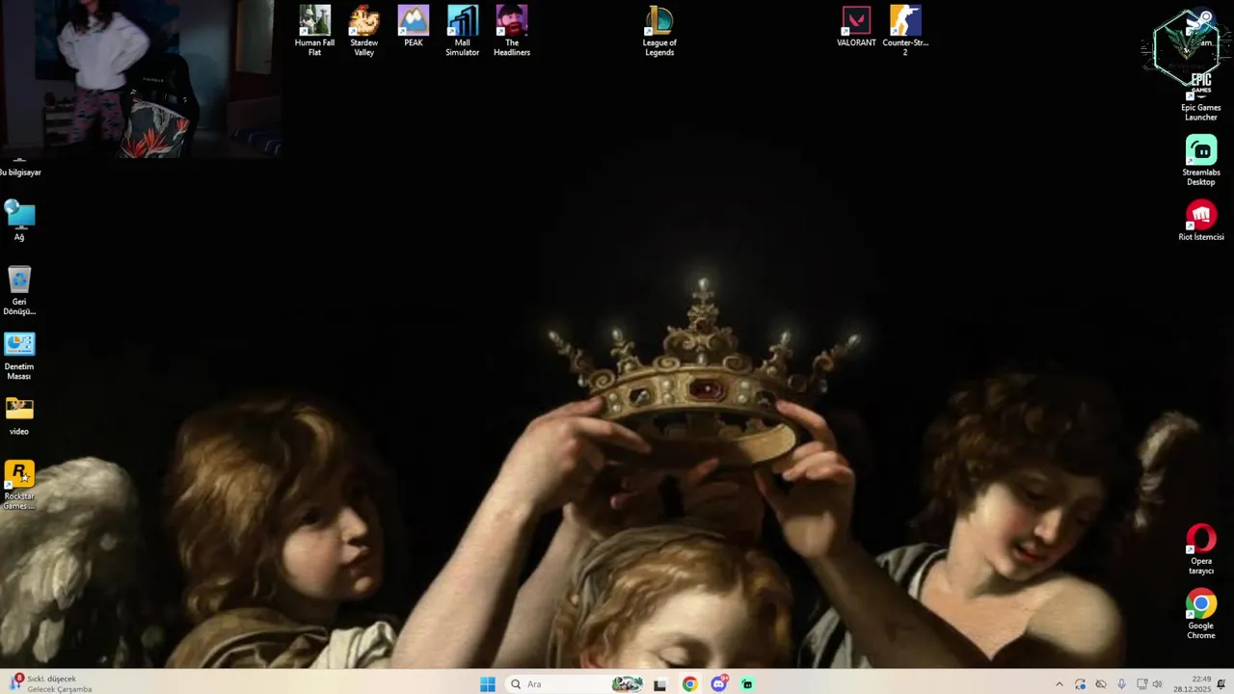Open the Streamlabs Desktop shortcut on the desktop
1234x694 pixels.
point(1201,160)
